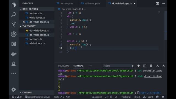Split the editor to the right
Image resolution: width=176 pixels, height=99 pixels.
[x=157, y=4]
